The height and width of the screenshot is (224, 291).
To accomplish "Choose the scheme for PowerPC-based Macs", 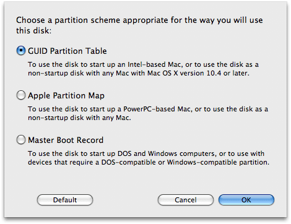I will point(21,95).
